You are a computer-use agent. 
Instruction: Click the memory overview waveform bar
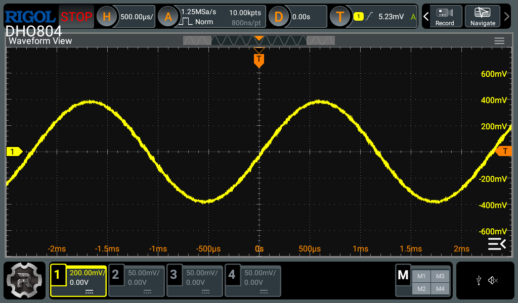point(259,40)
